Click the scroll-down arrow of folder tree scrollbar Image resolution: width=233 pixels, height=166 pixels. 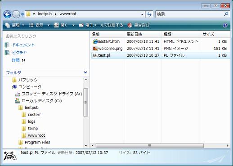click(86, 145)
